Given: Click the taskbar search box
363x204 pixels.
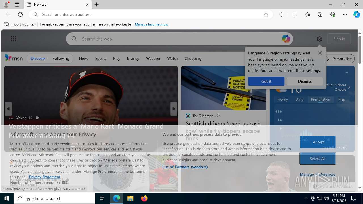Looking at the screenshot, I should point(54,198).
